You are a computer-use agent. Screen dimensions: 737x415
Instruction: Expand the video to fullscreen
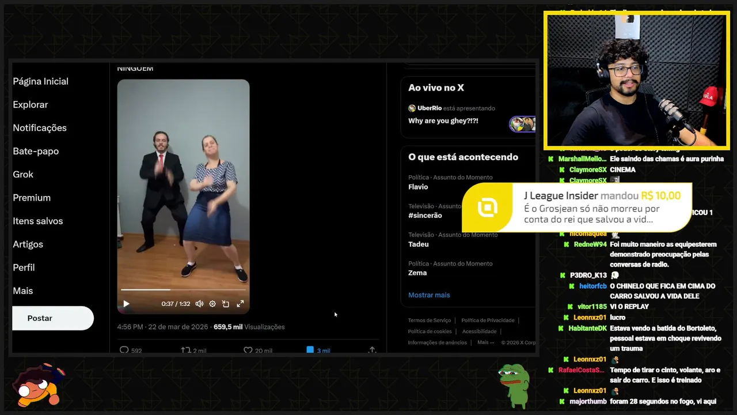(x=240, y=304)
